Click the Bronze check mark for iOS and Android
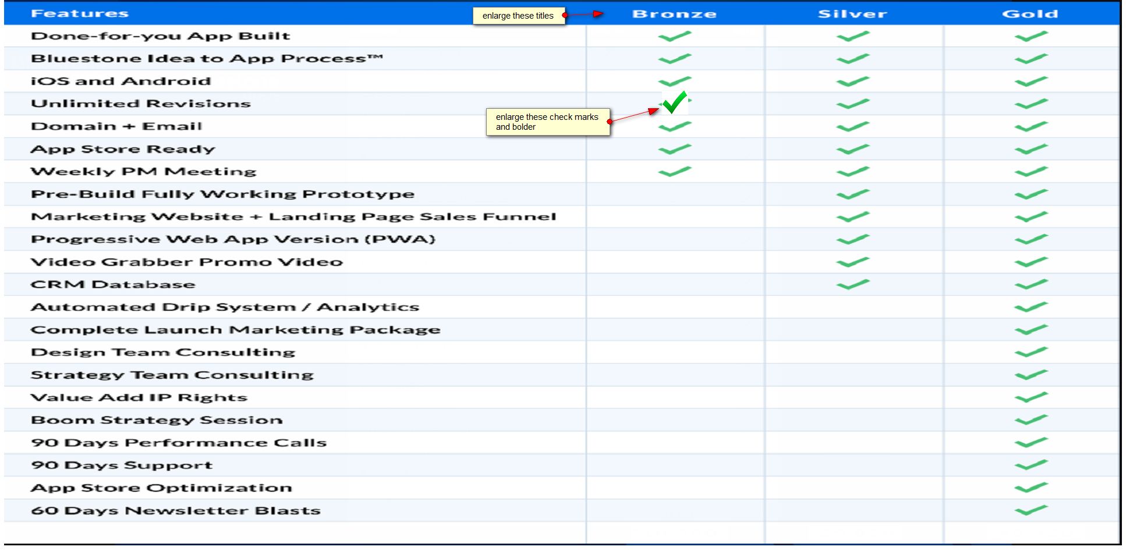The height and width of the screenshot is (550, 1126). click(x=675, y=81)
